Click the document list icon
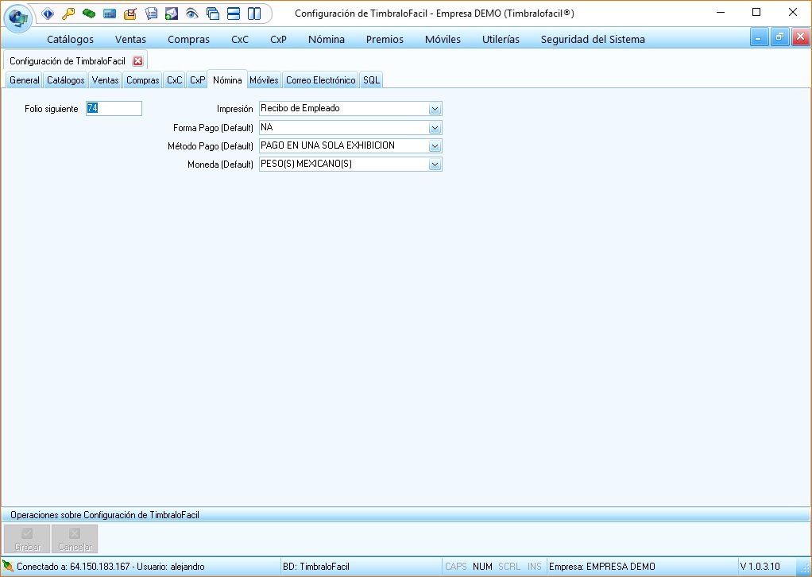Viewport: 812px width, 577px height. point(151,14)
